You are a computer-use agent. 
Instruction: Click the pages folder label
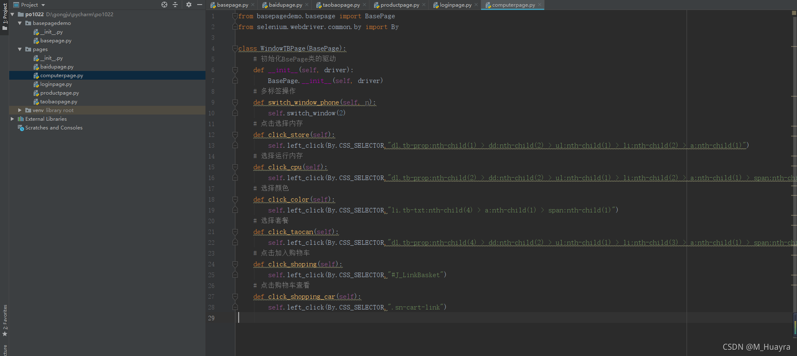tap(40, 49)
